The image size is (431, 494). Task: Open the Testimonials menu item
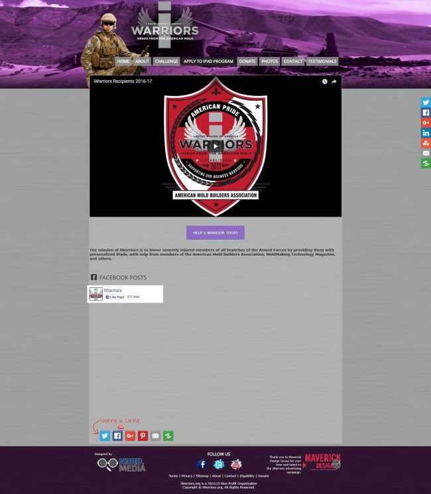(x=322, y=62)
